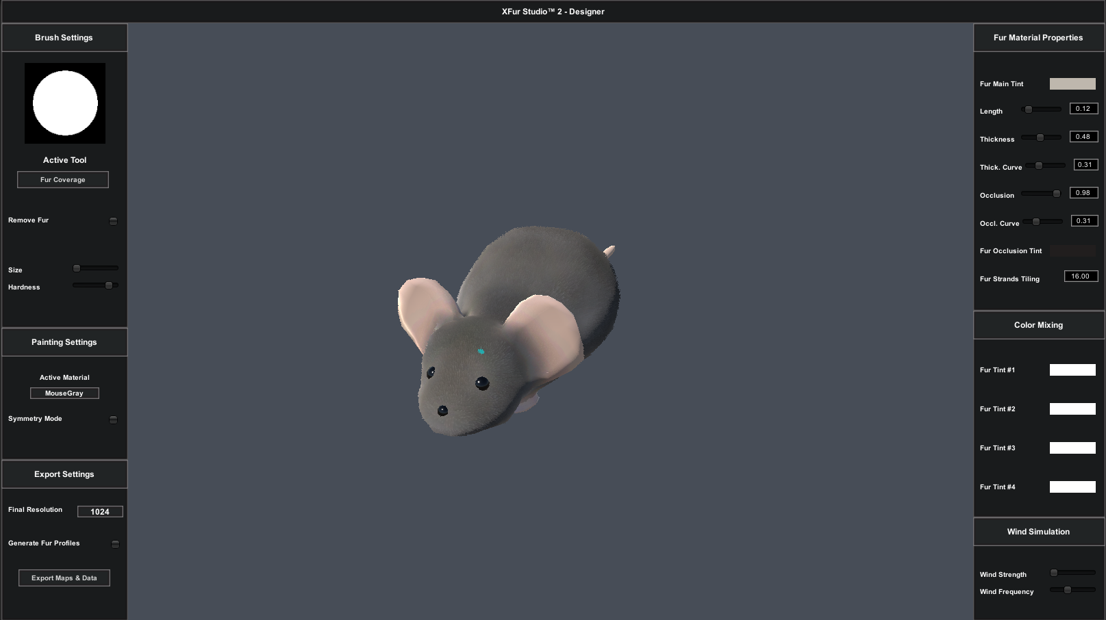Click the Occlusion value field 0.98
The height and width of the screenshot is (620, 1106).
point(1083,193)
